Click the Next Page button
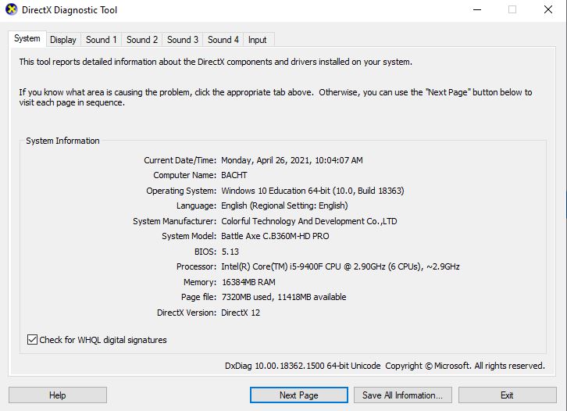567x411 pixels. click(x=298, y=395)
